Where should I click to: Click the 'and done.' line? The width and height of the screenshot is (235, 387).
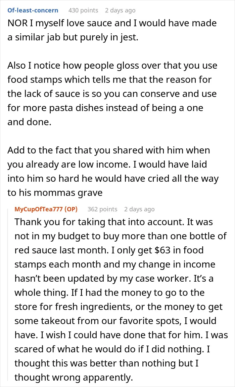[29, 122]
